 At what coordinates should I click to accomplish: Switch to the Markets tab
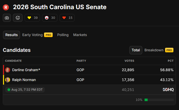click(80, 35)
